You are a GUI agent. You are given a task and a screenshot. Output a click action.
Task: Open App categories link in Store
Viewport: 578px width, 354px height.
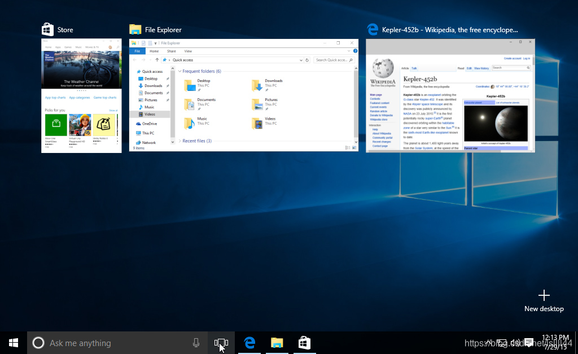(79, 98)
